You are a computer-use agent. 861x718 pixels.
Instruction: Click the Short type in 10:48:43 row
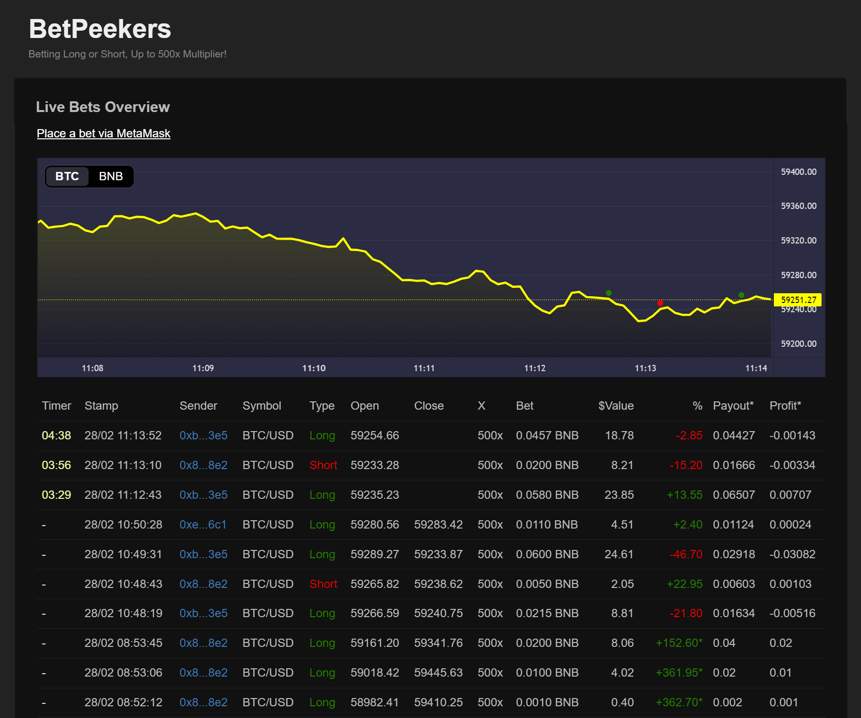(x=323, y=584)
